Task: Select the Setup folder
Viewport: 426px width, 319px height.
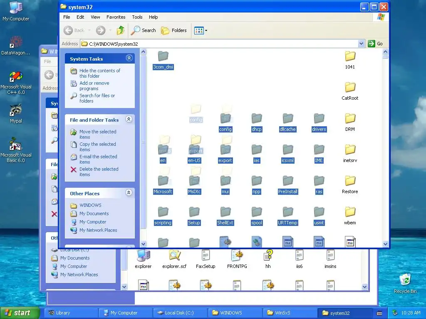Action: coord(194,216)
